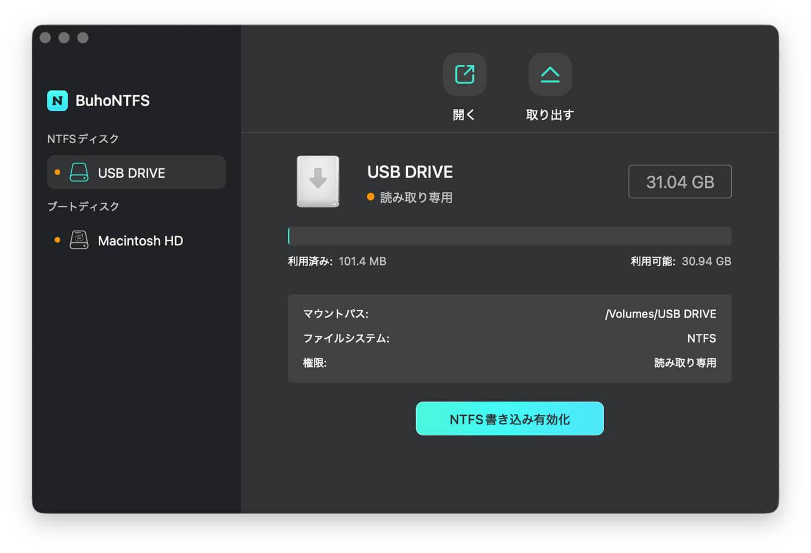
Task: Click the ブートディスク section header
Action: tap(83, 206)
